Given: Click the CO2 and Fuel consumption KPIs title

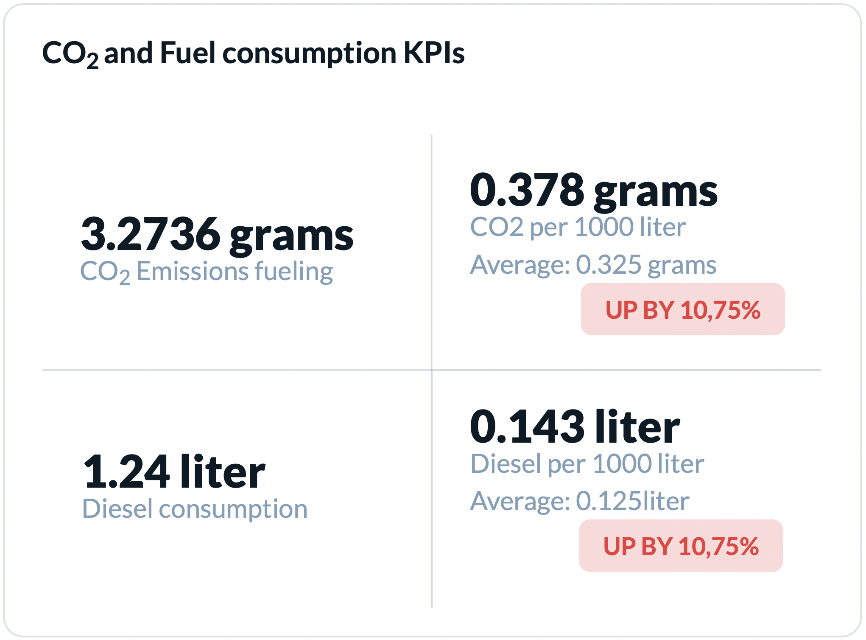Looking at the screenshot, I should (x=253, y=54).
